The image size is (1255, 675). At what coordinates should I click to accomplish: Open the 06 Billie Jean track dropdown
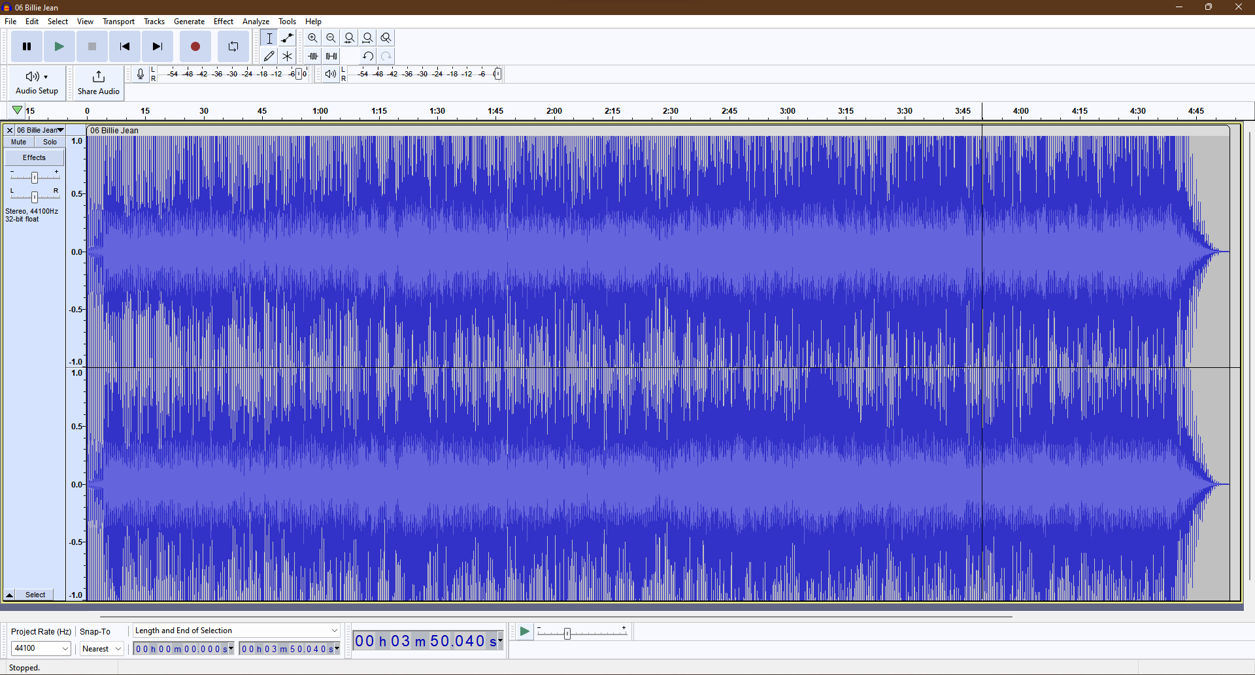40,131
